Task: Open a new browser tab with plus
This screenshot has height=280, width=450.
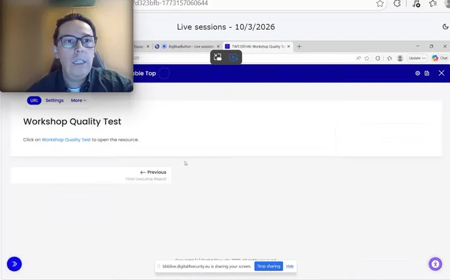Action: pos(299,46)
